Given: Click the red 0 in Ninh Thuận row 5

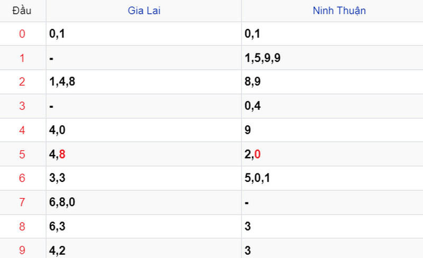Looking at the screenshot, I should click(x=258, y=154).
